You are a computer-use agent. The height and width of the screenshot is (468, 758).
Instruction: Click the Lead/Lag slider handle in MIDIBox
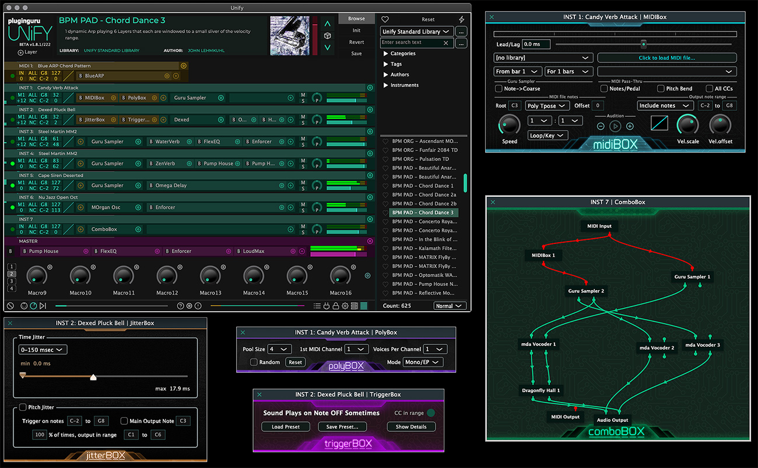click(643, 43)
